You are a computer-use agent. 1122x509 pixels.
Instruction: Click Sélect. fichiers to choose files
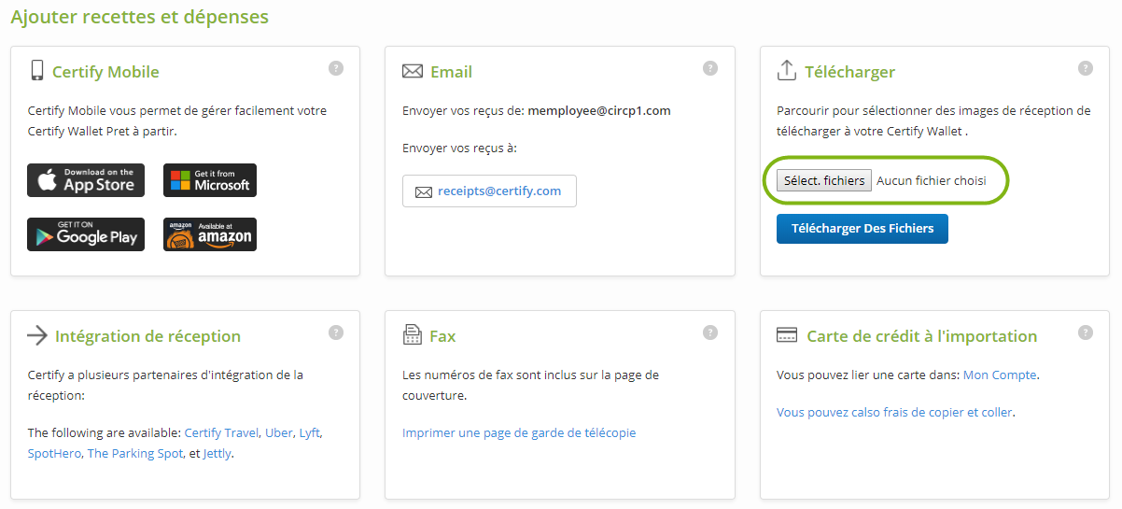[824, 180]
